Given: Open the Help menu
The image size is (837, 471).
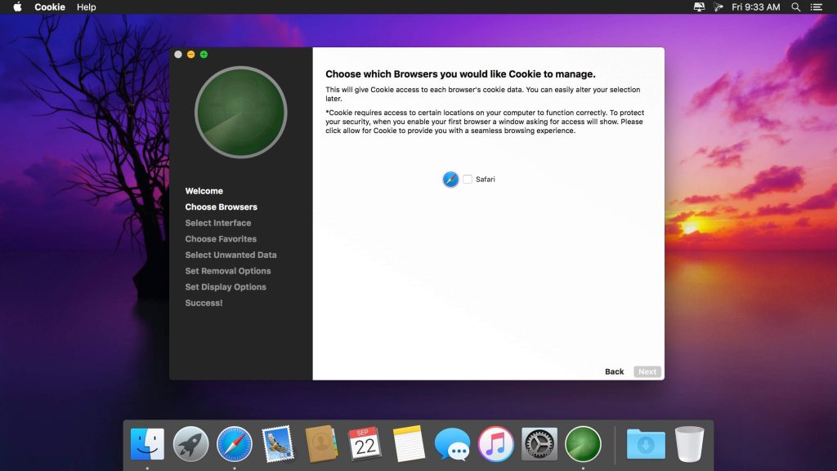Looking at the screenshot, I should coord(86,7).
